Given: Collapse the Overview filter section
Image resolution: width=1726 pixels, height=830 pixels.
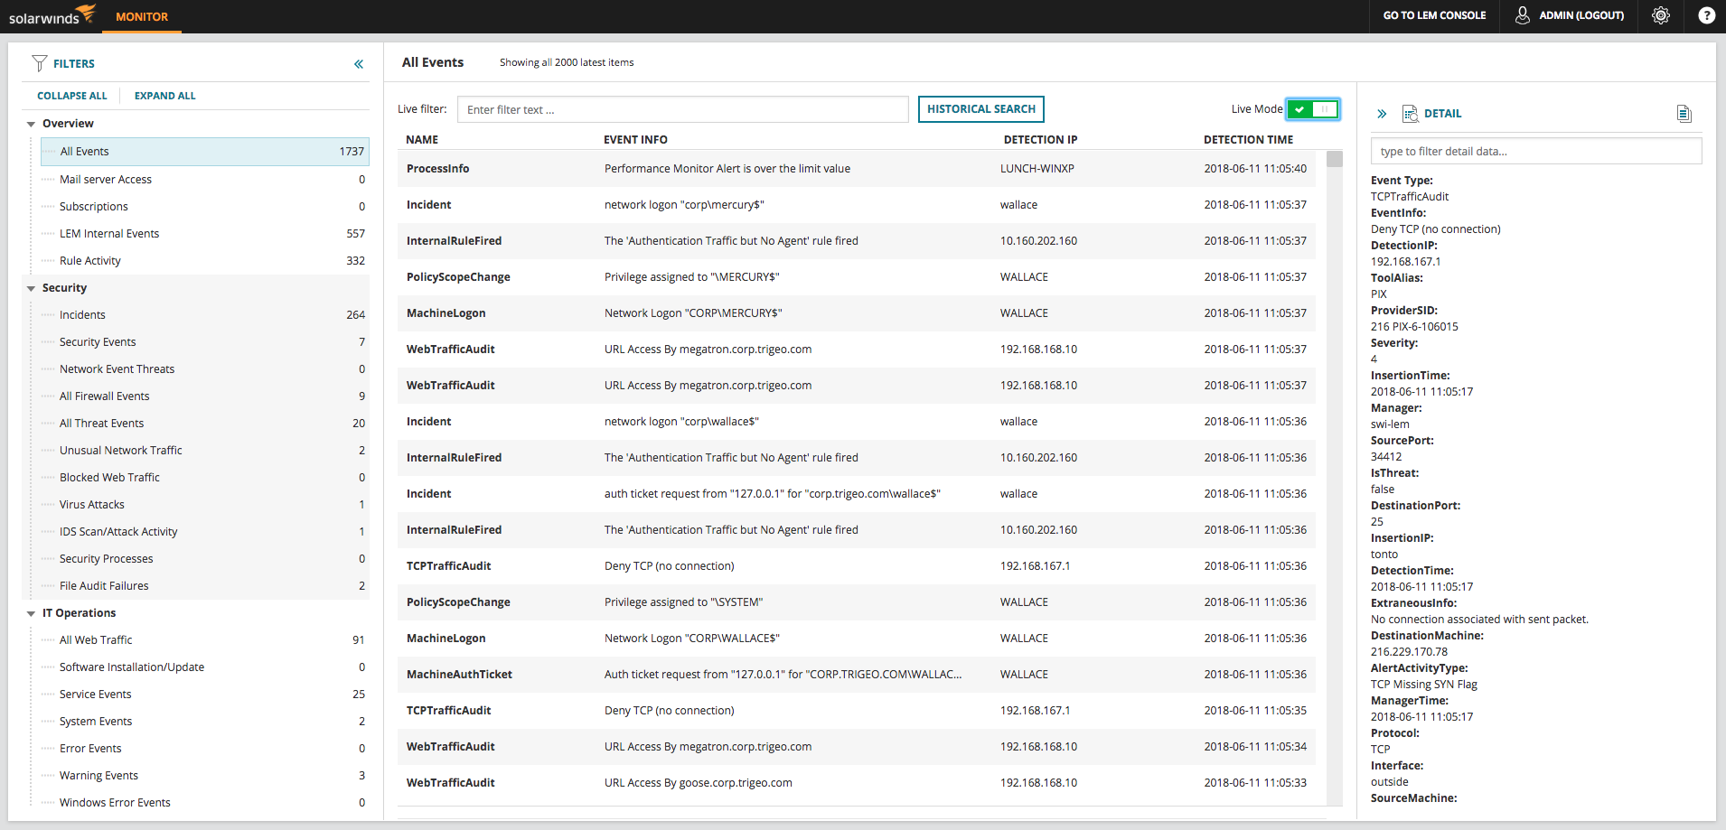Looking at the screenshot, I should [30, 123].
